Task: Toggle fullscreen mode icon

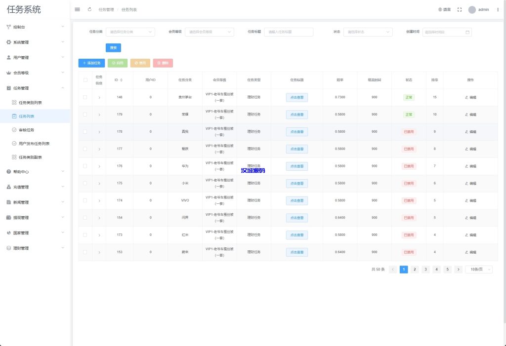Action: 460,9
